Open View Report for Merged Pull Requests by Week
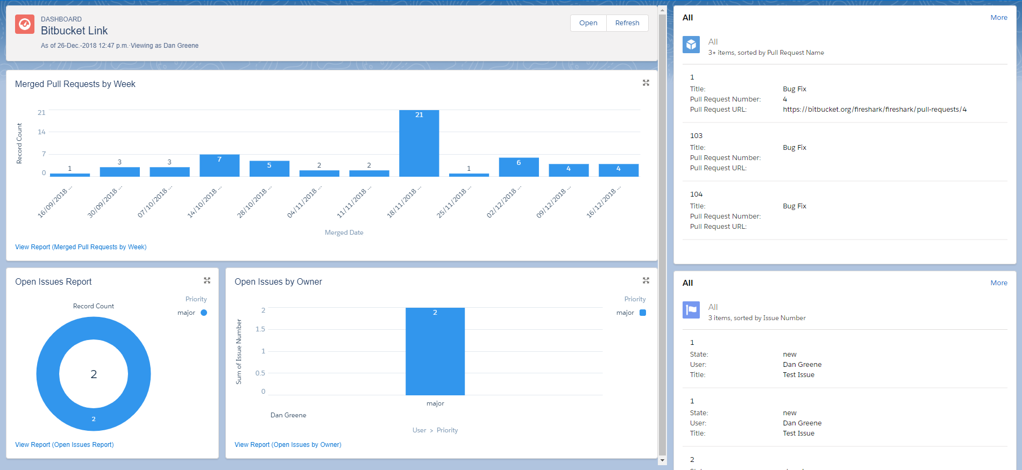 pos(81,247)
